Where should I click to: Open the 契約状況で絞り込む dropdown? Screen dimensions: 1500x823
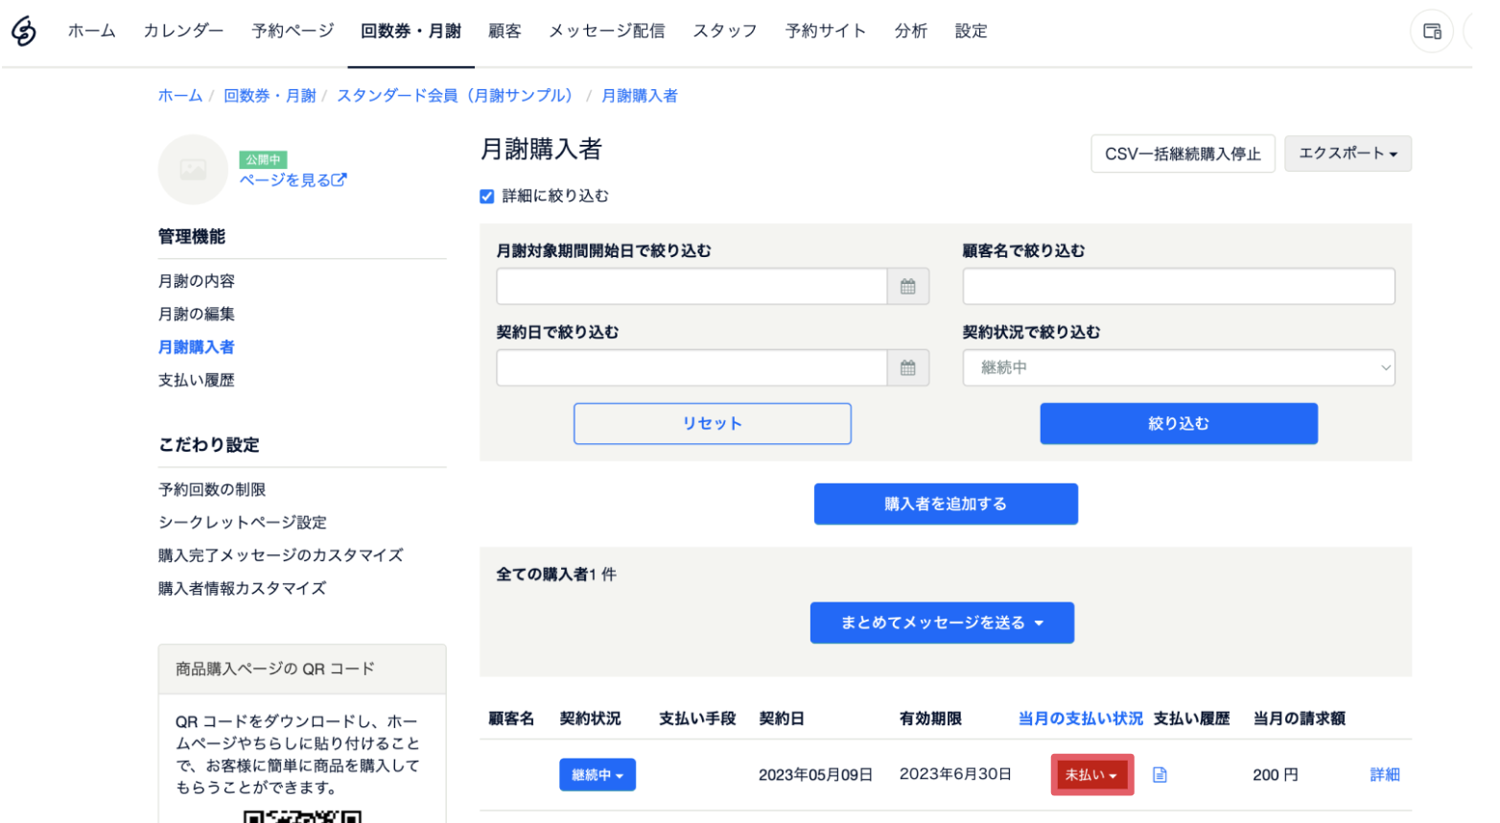click(x=1178, y=368)
